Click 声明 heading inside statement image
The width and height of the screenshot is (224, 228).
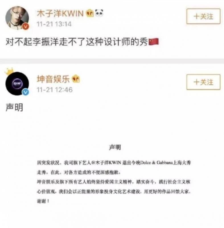115,147
